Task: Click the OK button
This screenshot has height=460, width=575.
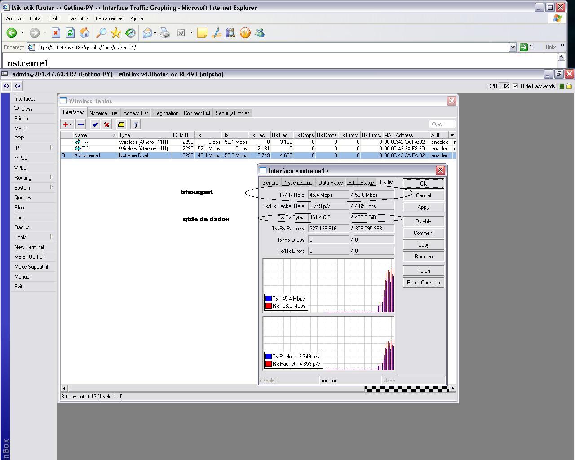Action: coord(423,183)
